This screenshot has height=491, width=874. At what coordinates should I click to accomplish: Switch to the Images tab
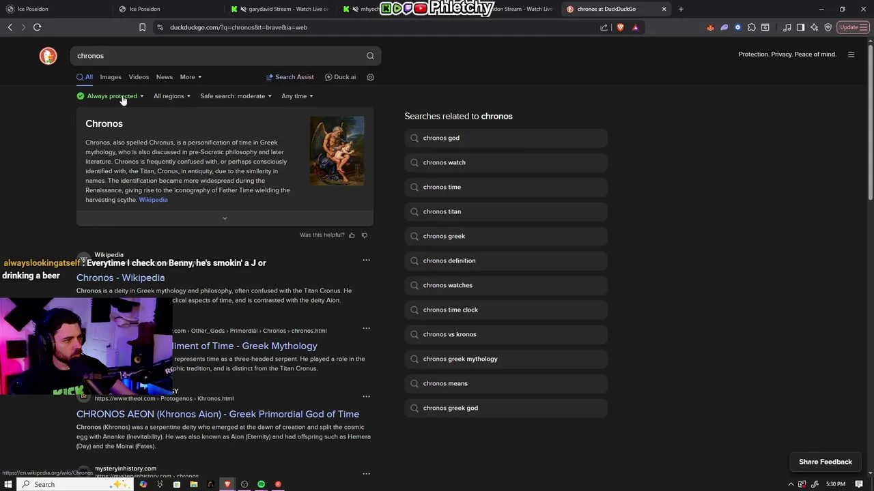point(111,77)
